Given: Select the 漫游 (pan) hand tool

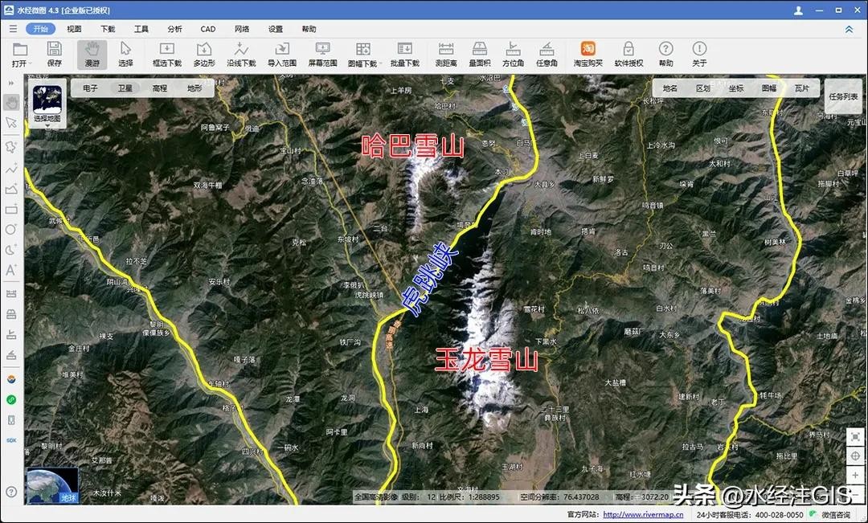Looking at the screenshot, I should click(x=92, y=53).
